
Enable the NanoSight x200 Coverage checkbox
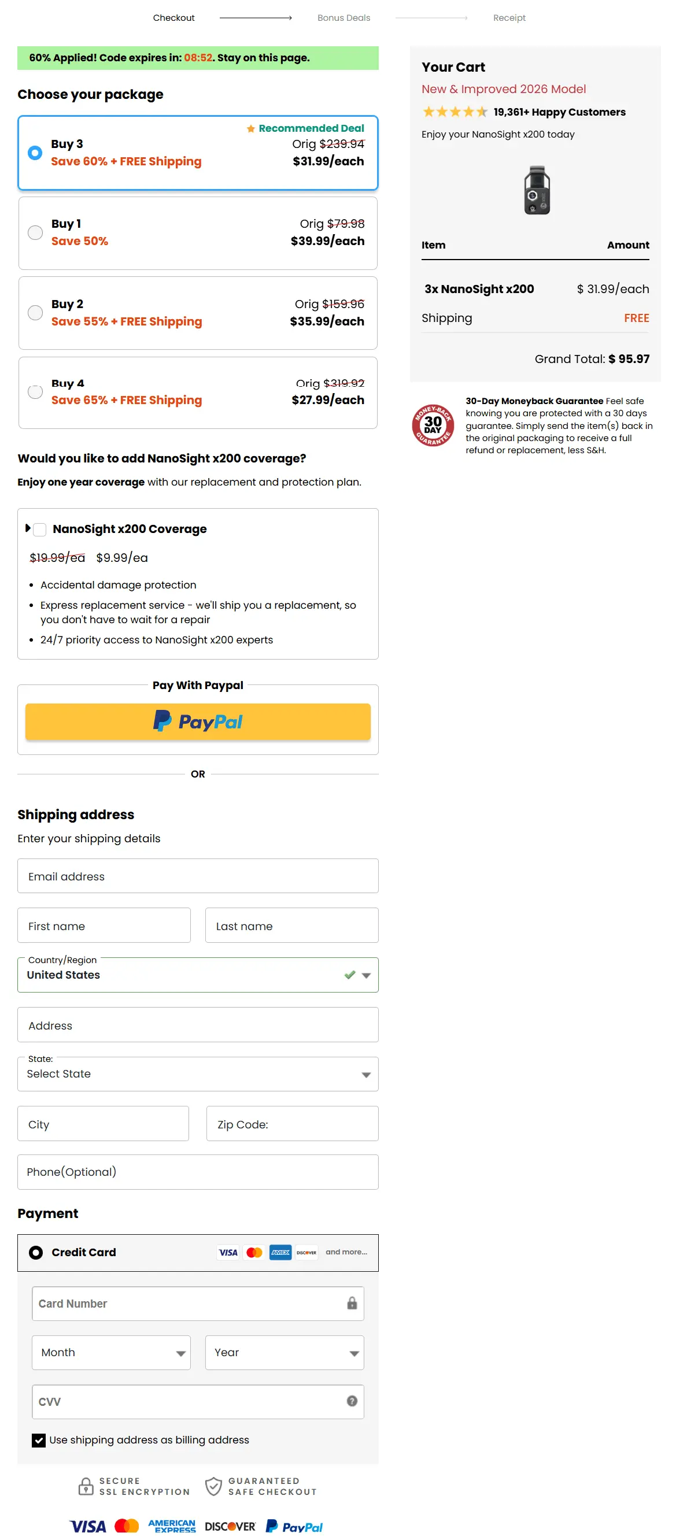click(x=39, y=529)
